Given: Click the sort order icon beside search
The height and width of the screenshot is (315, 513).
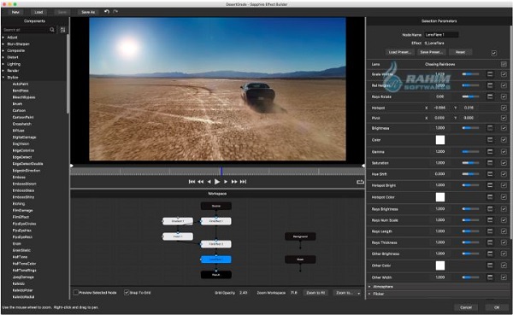Looking at the screenshot, I should click(x=62, y=30).
